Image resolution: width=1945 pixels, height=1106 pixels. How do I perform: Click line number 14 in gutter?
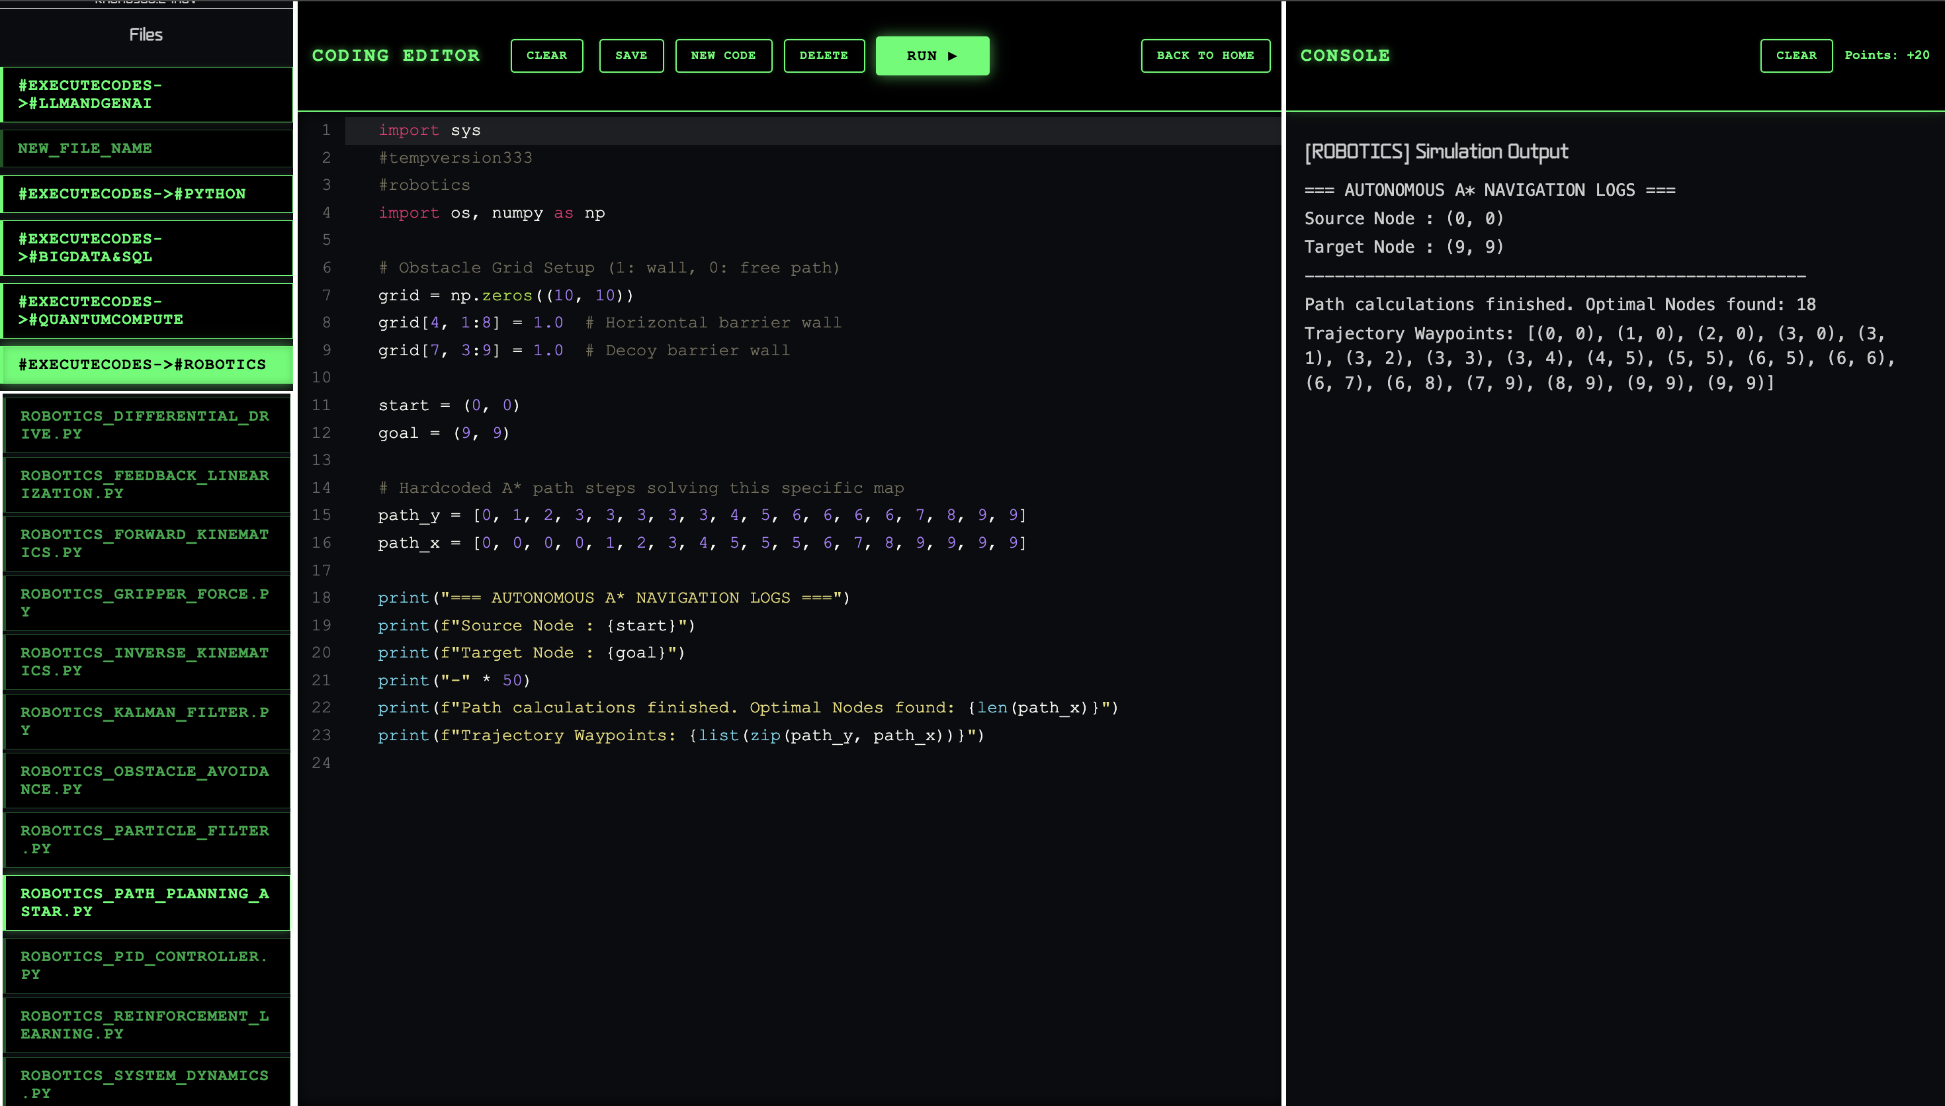point(322,488)
